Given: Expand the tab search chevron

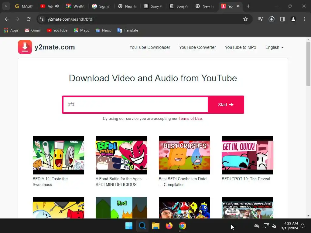Looking at the screenshot, I should click(6, 6).
